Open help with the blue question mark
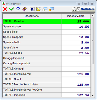Screen dimensions: 97x100 tap(18, 9)
